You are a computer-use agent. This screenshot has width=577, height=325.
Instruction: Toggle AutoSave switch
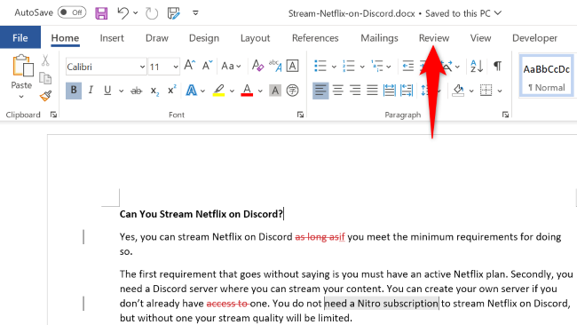point(72,12)
